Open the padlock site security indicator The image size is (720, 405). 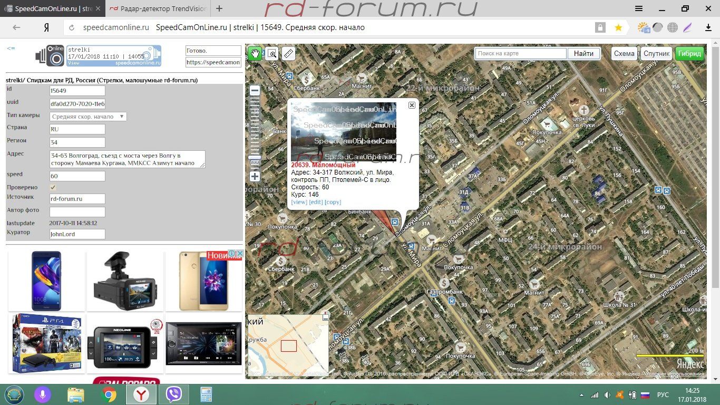(600, 27)
